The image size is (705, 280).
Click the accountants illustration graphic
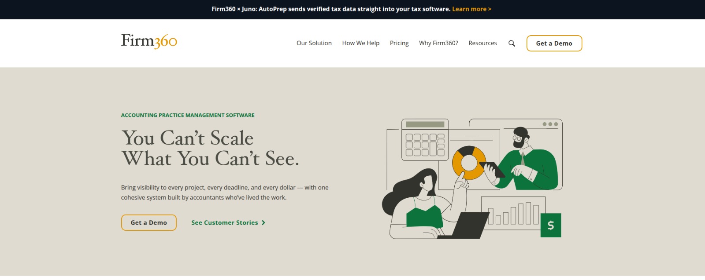[x=472, y=178]
